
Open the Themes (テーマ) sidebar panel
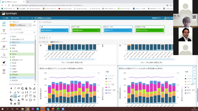[4, 63]
